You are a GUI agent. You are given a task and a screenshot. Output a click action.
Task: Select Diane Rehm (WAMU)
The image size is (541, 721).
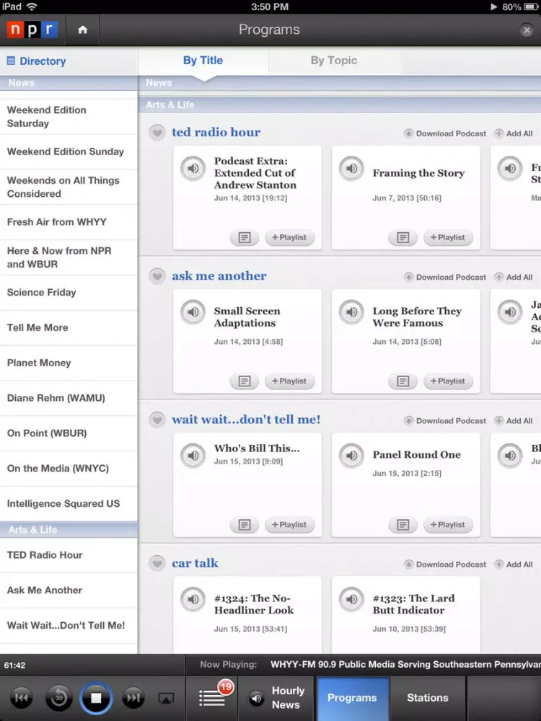[x=69, y=398]
